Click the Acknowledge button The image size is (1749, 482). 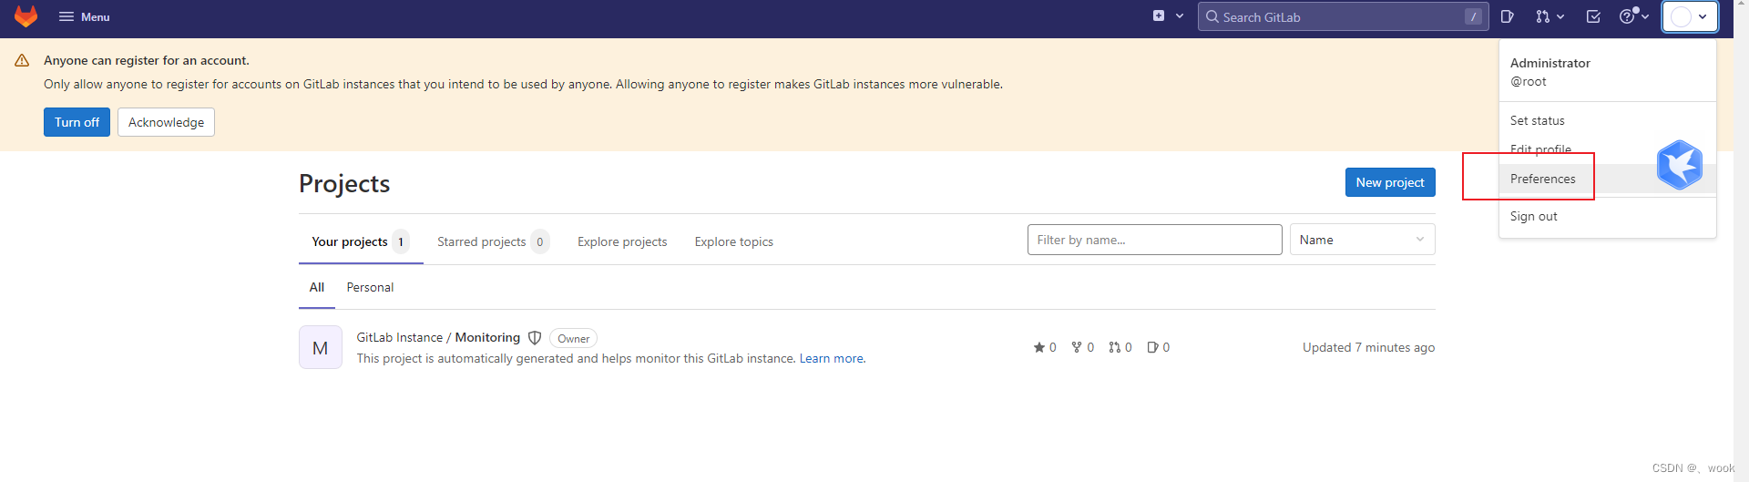166,122
